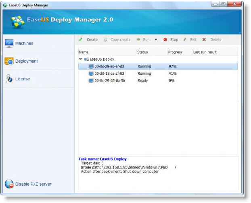Select machine 00-30-18-aa-2f-03
The image size is (251, 203).
point(158,74)
